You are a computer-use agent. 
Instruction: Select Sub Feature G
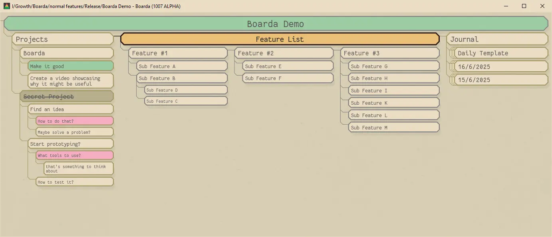pos(394,66)
